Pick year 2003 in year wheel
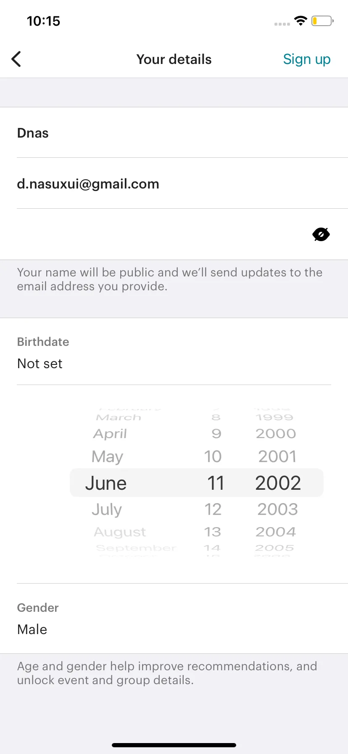The width and height of the screenshot is (348, 754). (x=277, y=510)
